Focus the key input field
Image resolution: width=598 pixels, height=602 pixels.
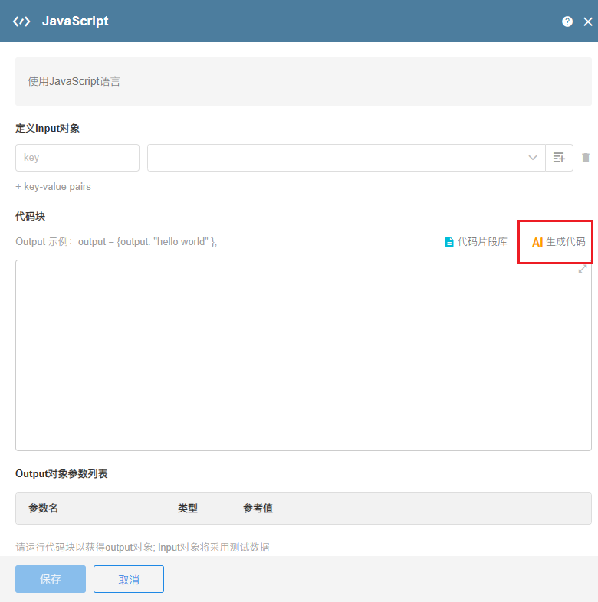(x=77, y=158)
